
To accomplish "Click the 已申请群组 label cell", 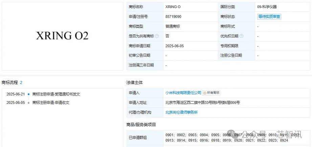I will click(145, 138).
